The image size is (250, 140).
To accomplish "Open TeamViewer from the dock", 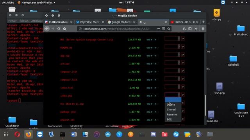I will (40, 135).
